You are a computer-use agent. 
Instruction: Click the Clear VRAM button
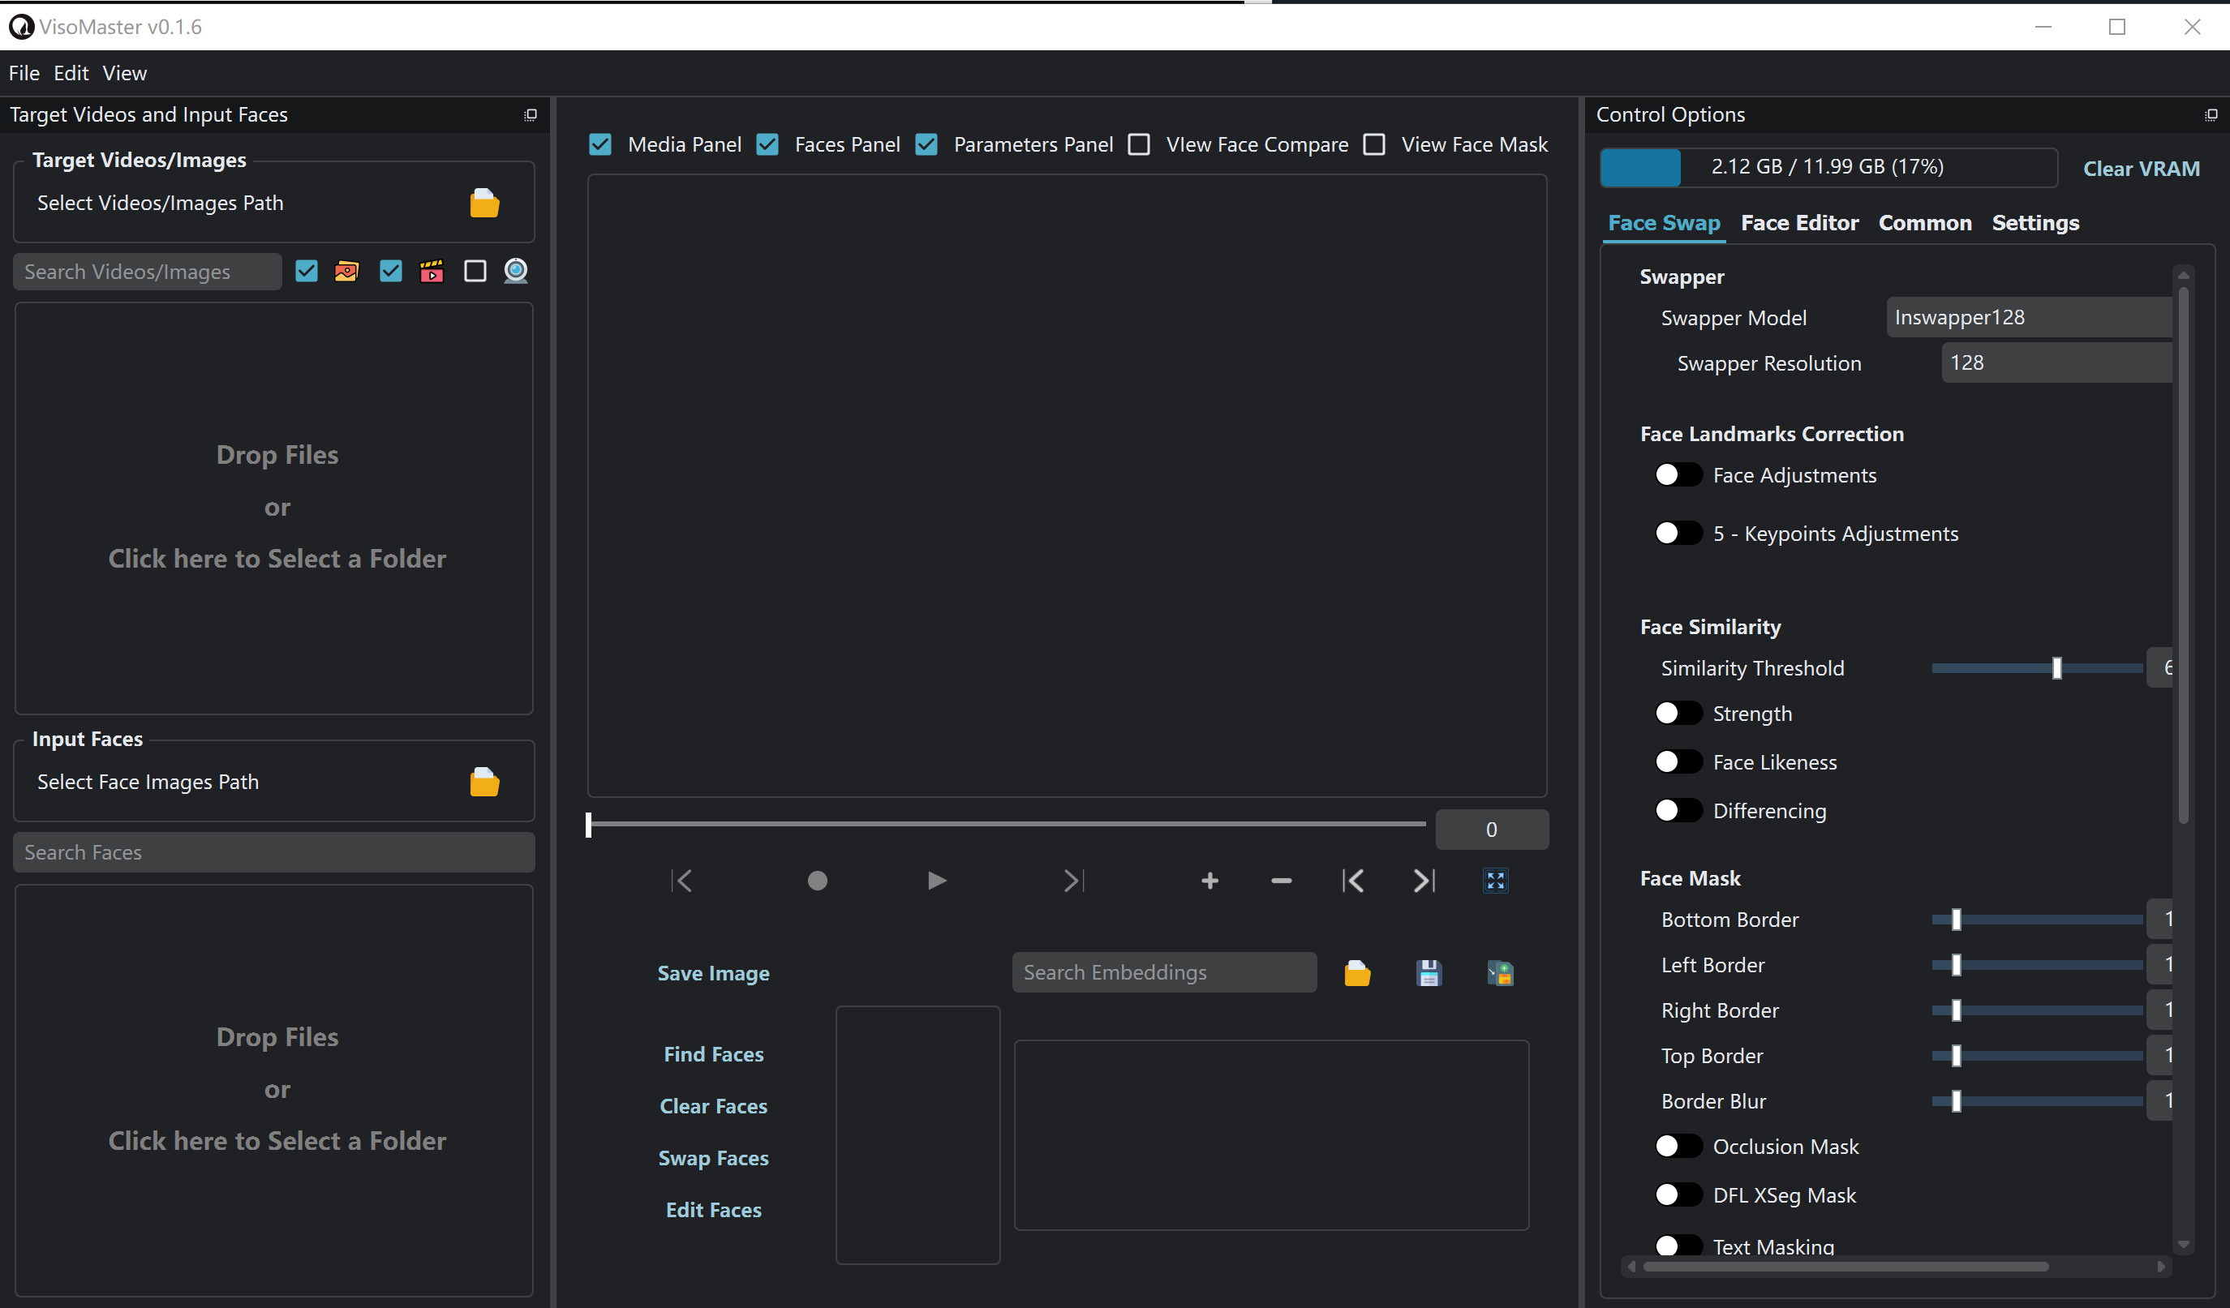(2141, 168)
